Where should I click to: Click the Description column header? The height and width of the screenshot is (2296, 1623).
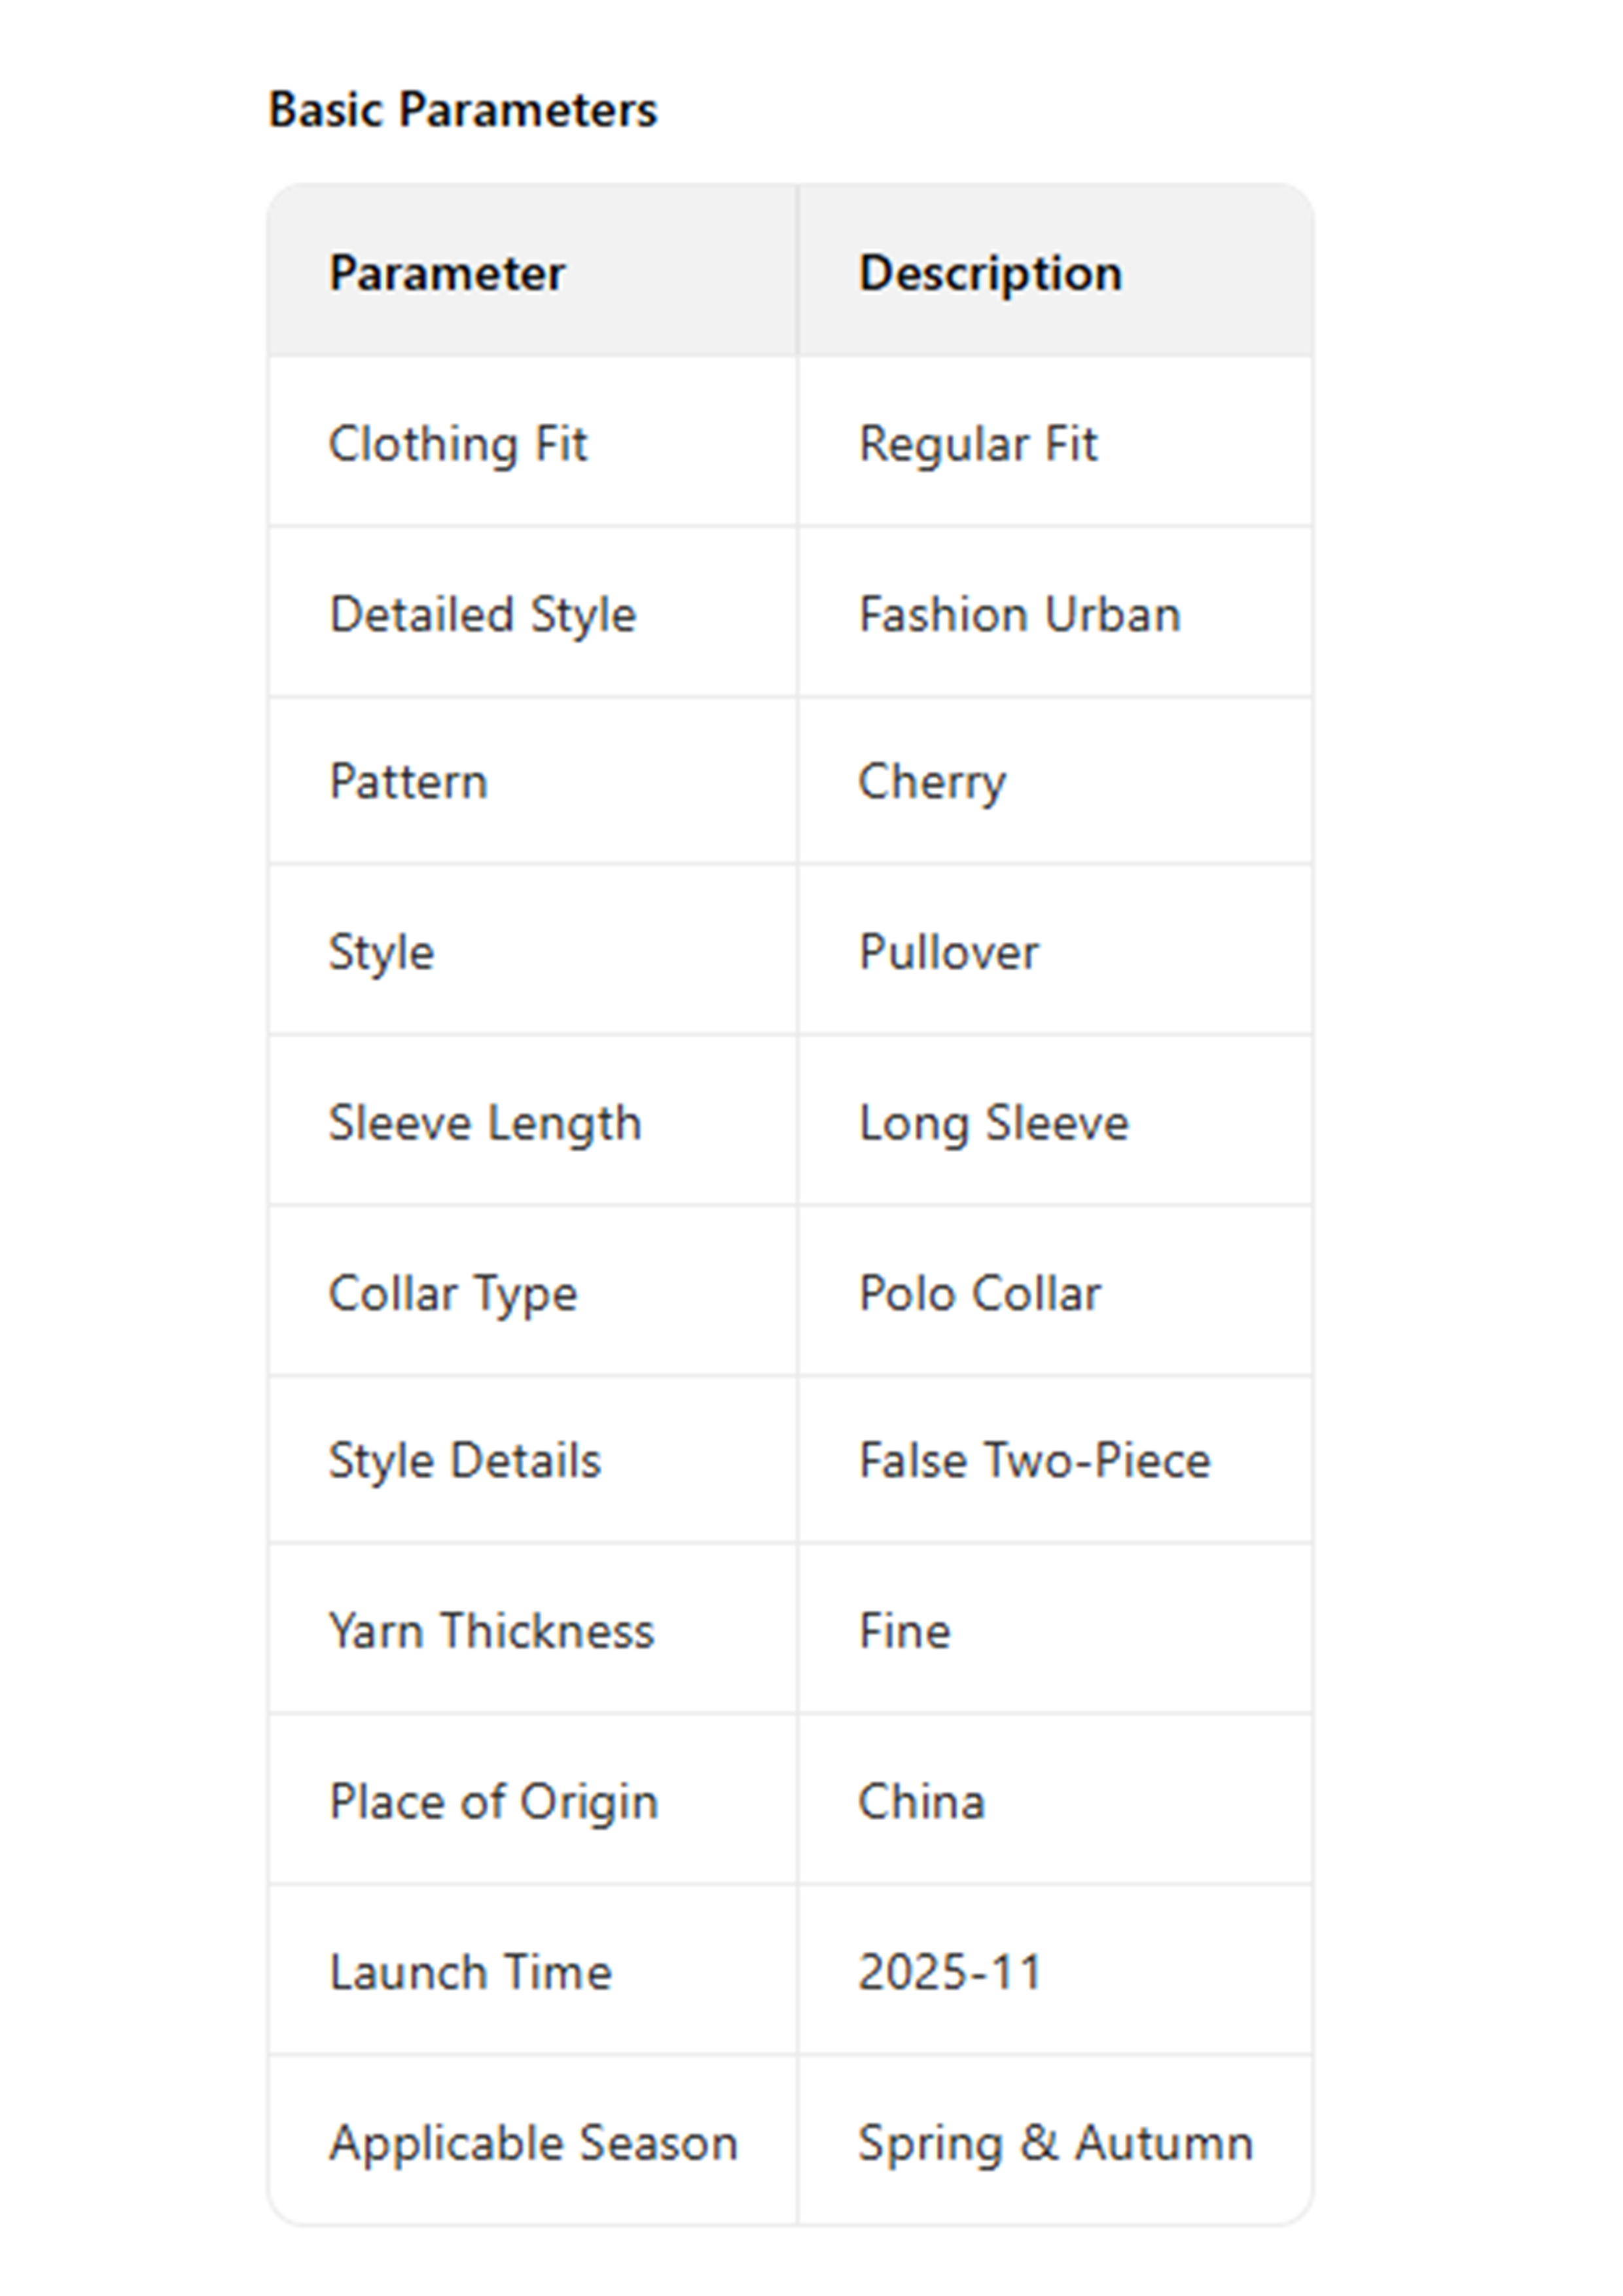click(x=990, y=273)
